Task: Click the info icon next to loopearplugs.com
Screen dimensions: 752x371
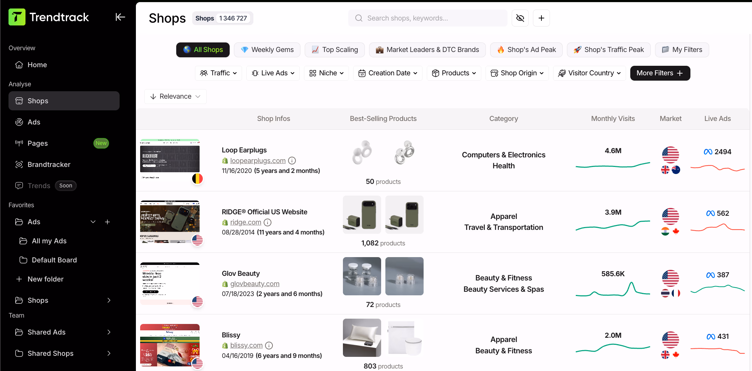Action: pos(292,160)
